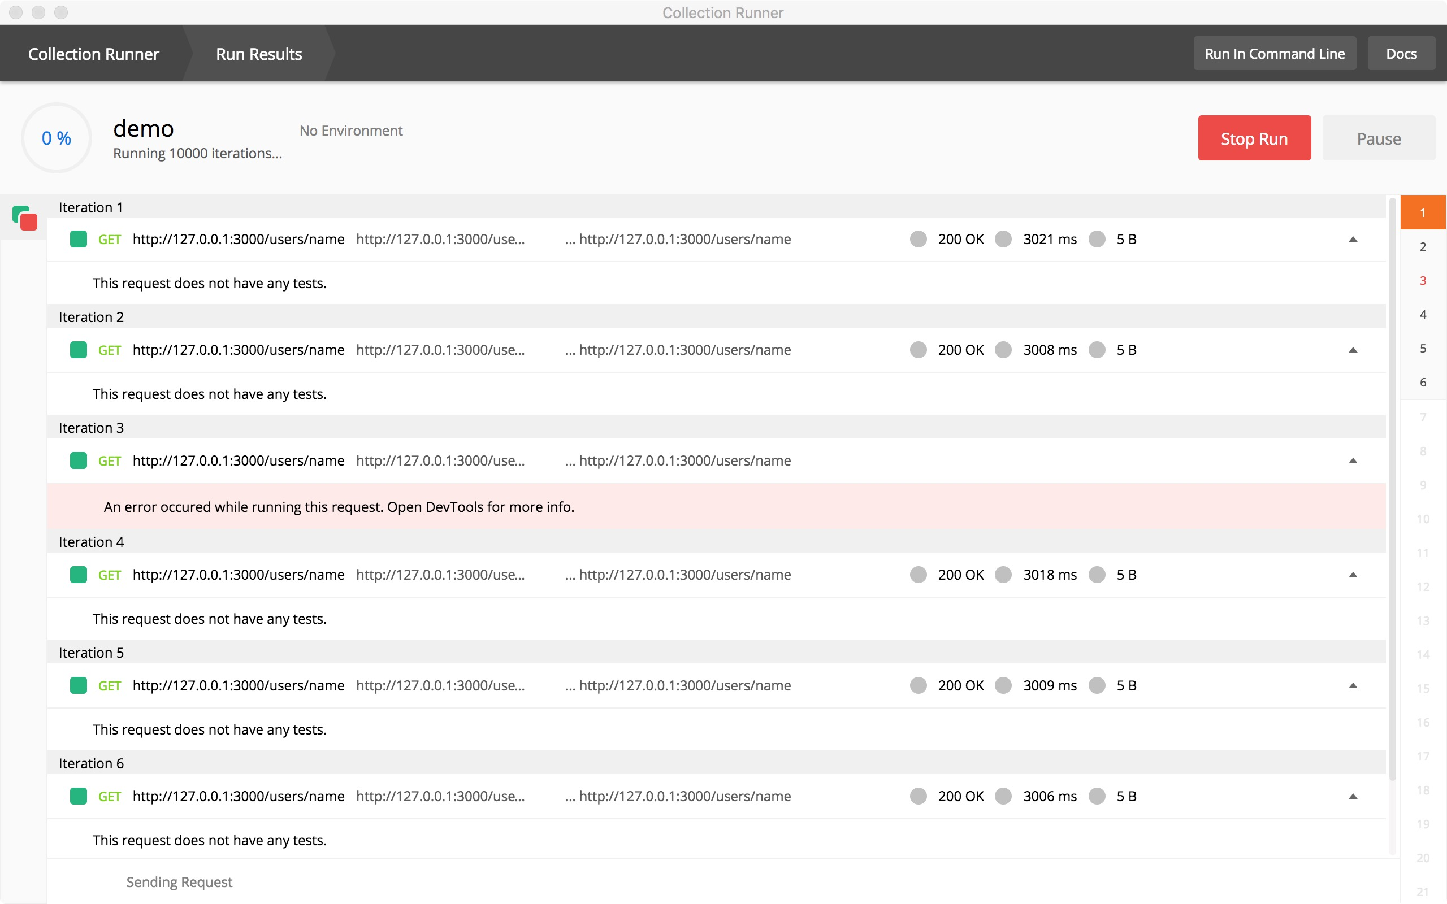This screenshot has width=1447, height=904.
Task: Click the pass/fail overlapping squares icon
Action: click(25, 218)
